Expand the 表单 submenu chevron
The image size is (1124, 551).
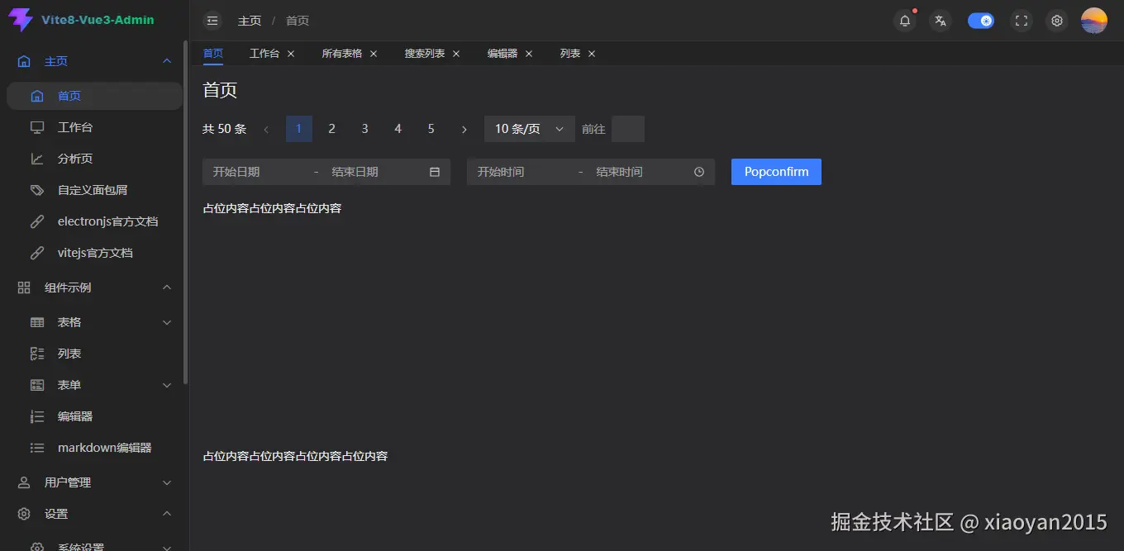(x=167, y=385)
